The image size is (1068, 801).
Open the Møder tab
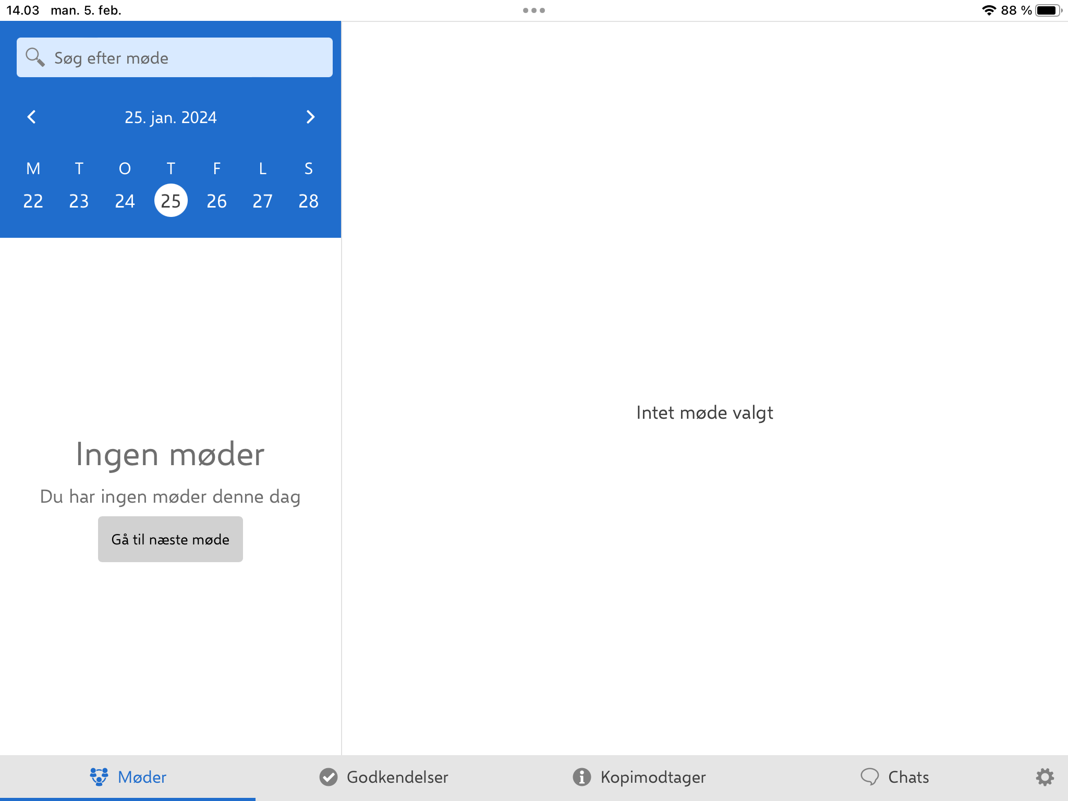click(128, 777)
